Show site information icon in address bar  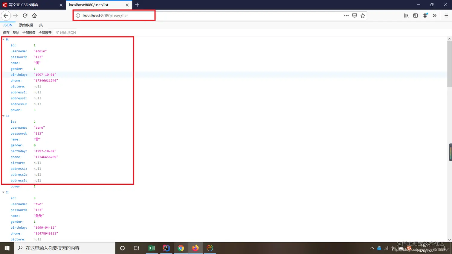point(78,16)
